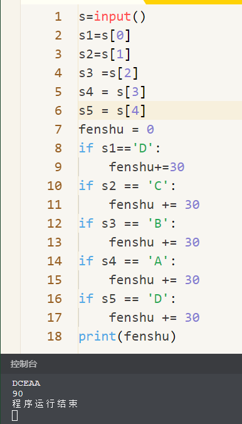The width and height of the screenshot is (242, 424).
Task: Click the fenshu = 0 assignment line
Action: click(x=116, y=130)
